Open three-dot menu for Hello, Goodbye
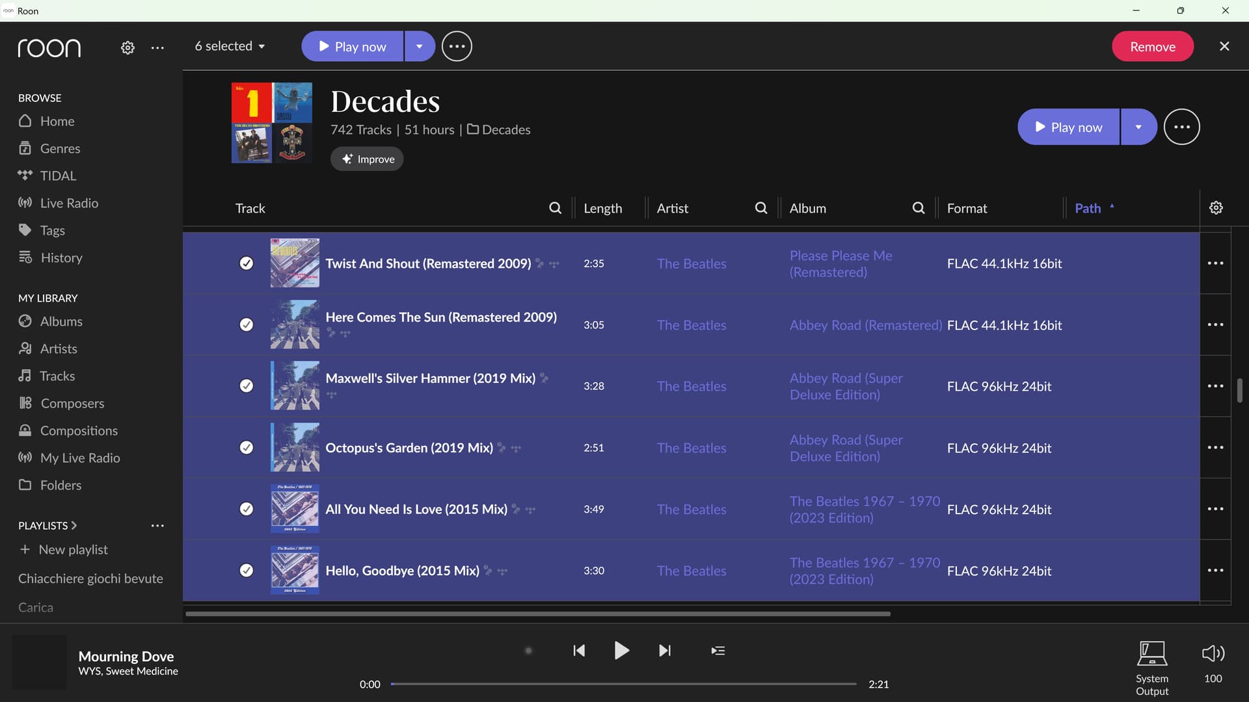Image resolution: width=1249 pixels, height=702 pixels. click(1215, 570)
